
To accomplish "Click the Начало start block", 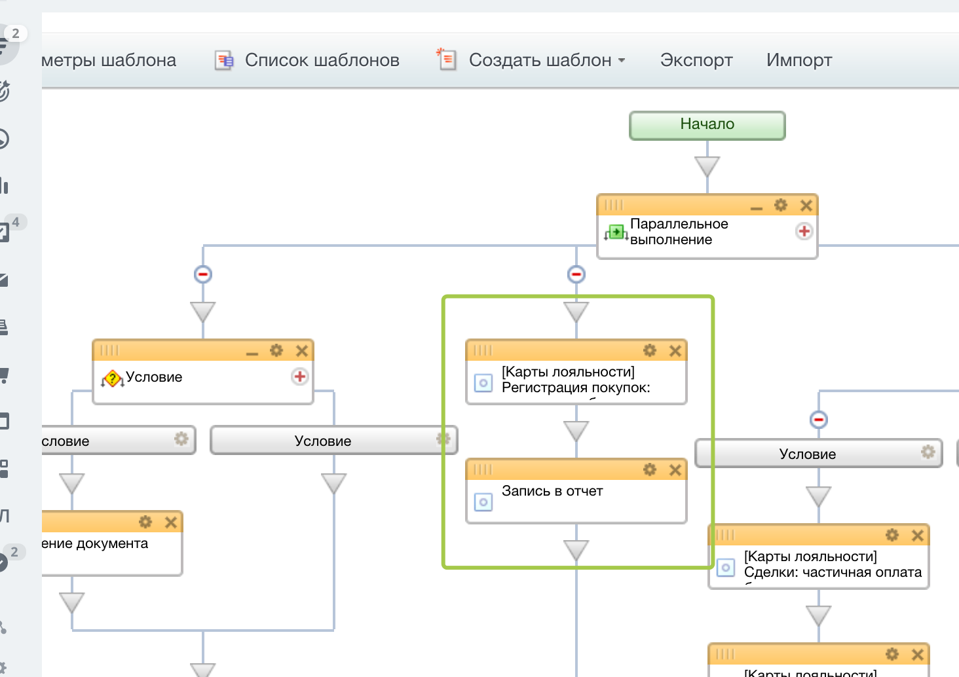I will pos(707,125).
